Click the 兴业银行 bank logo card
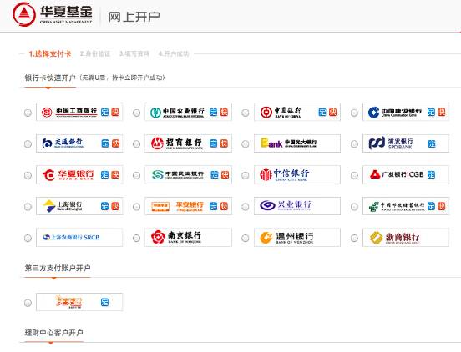The height and width of the screenshot is (352, 461). (297, 206)
